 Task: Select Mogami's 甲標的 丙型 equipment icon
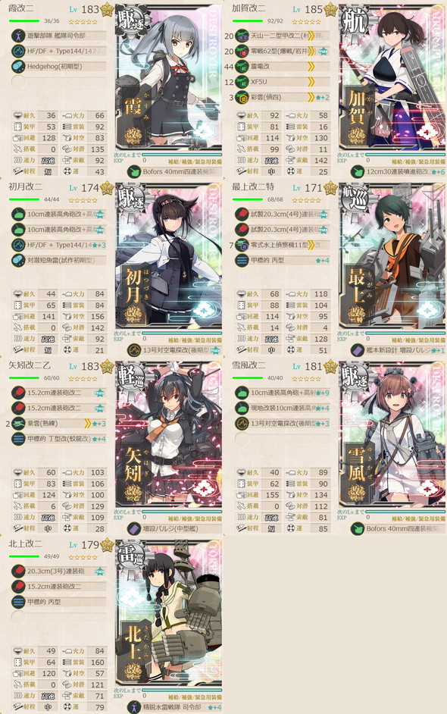coord(242,260)
